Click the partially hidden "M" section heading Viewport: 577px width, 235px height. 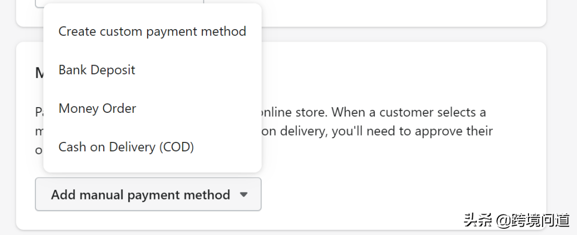(39, 73)
